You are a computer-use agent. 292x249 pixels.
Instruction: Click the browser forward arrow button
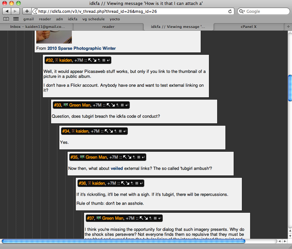point(15,11)
